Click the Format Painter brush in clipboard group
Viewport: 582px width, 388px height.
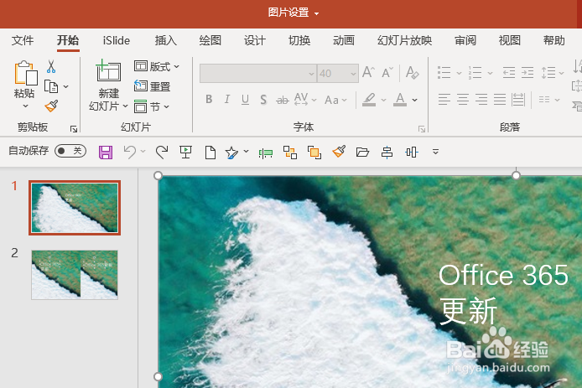pyautogui.click(x=51, y=106)
